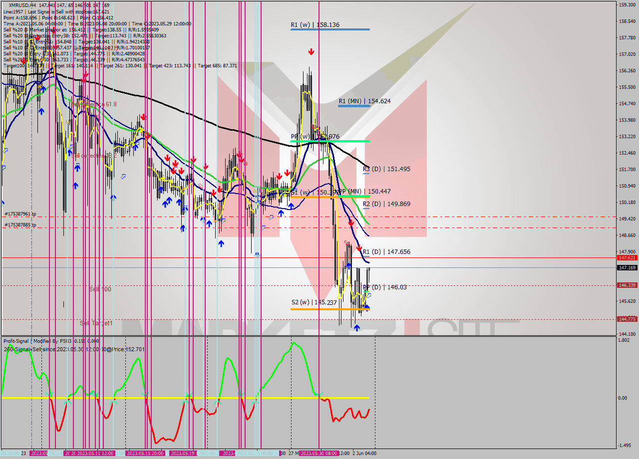Click the R1 (MN) | 154.624 label

364,101
